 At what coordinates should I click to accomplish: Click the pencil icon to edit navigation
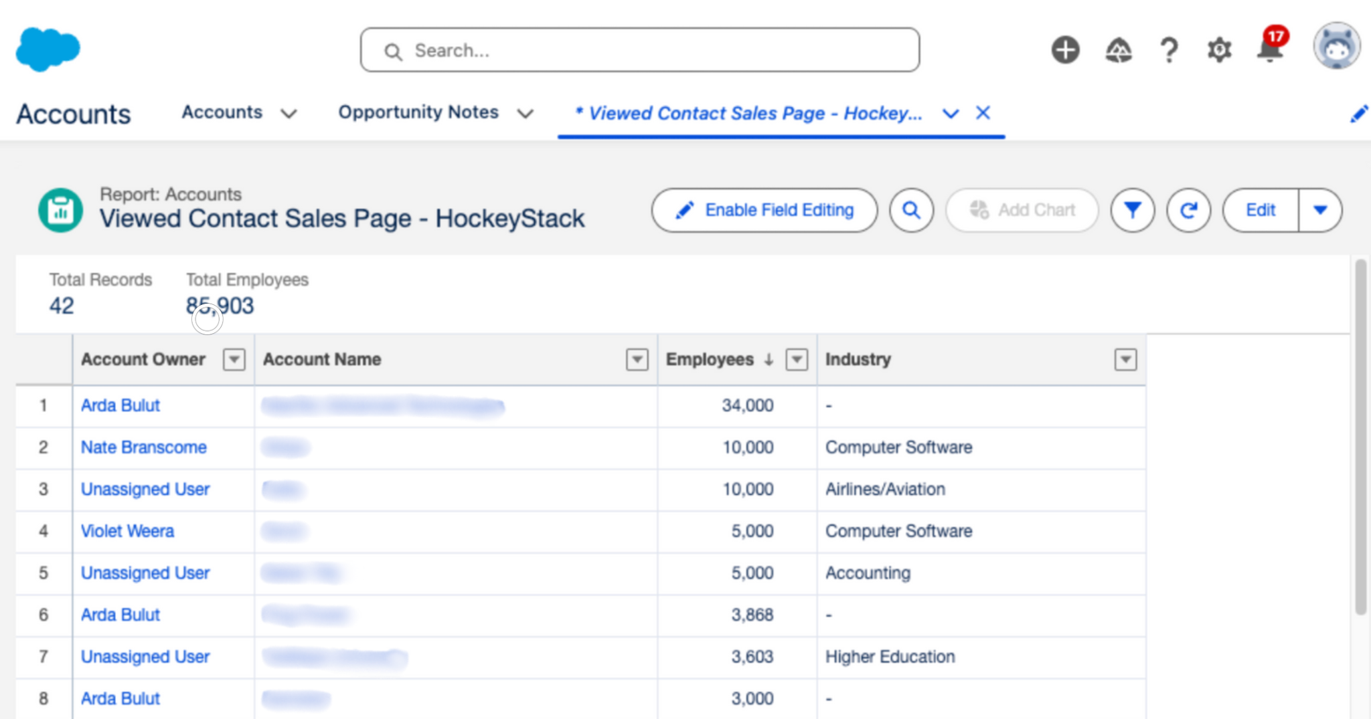click(1358, 114)
